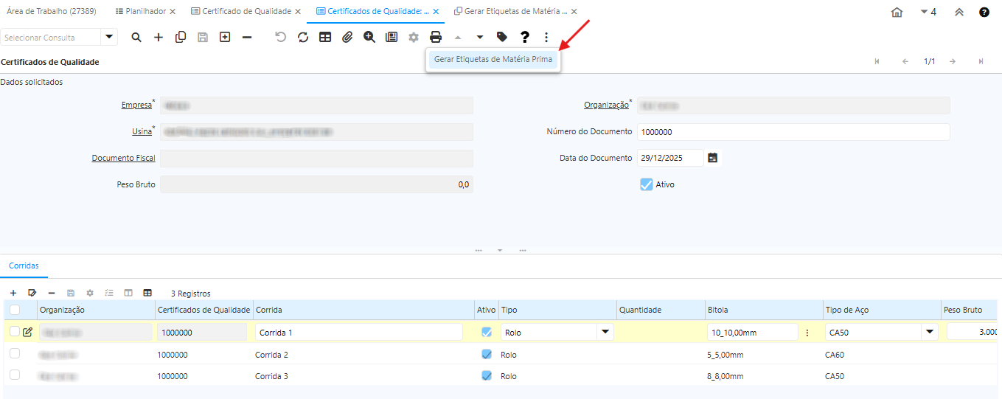Select Gerar Etiquetas de Matéria Prima menu option
The width and height of the screenshot is (1002, 399).
click(x=493, y=59)
